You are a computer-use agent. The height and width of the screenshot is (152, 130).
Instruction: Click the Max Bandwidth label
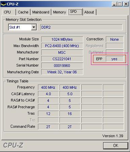(x=26, y=46)
